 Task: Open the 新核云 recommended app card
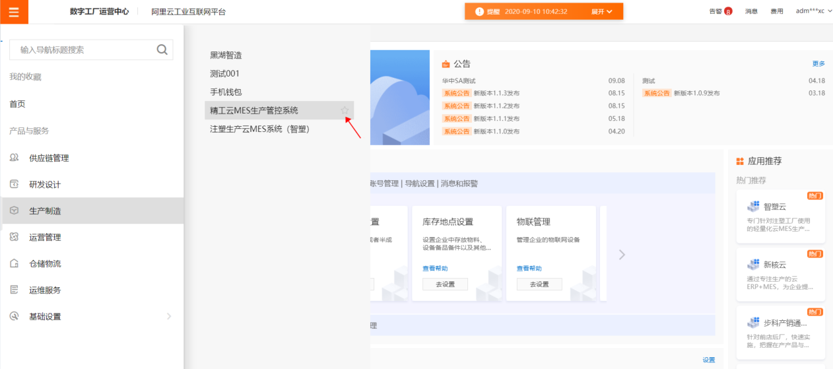point(780,275)
